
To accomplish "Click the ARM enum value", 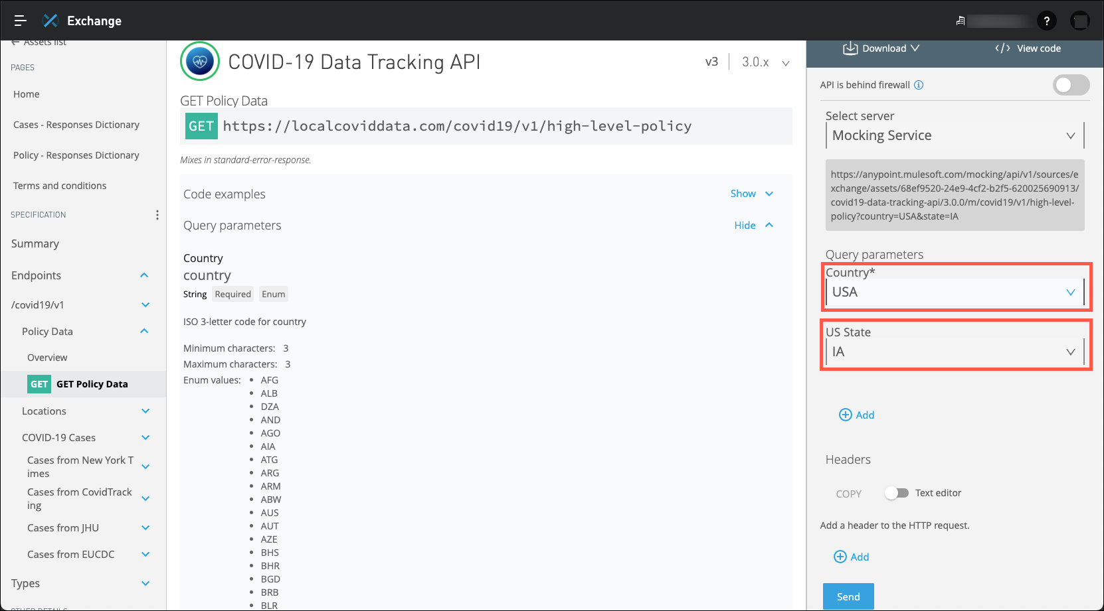I will (270, 486).
